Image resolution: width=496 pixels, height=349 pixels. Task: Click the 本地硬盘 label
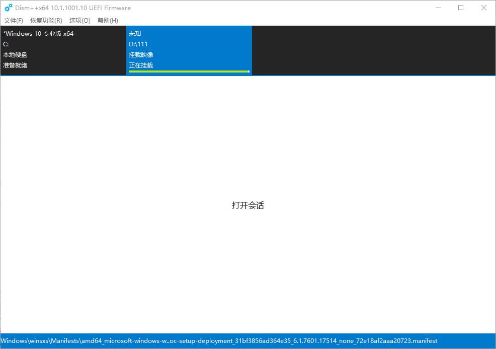[x=15, y=54]
